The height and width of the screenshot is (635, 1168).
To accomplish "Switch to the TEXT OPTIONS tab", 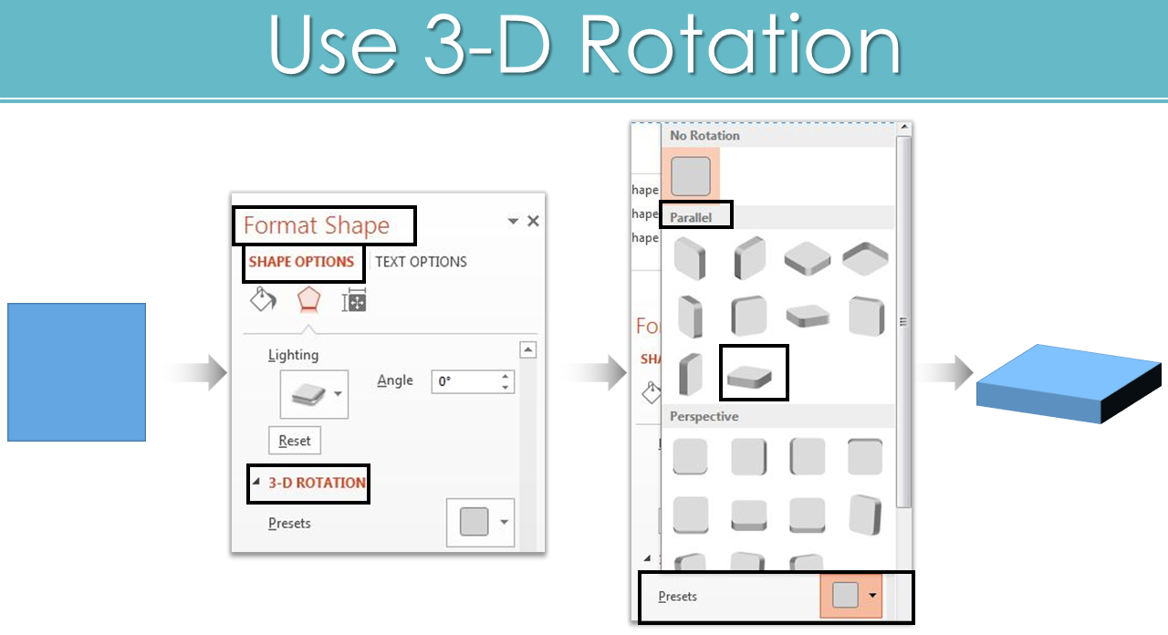I will pos(421,262).
